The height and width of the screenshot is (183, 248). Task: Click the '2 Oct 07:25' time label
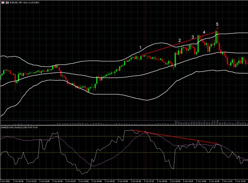pyautogui.click(x=149, y=181)
